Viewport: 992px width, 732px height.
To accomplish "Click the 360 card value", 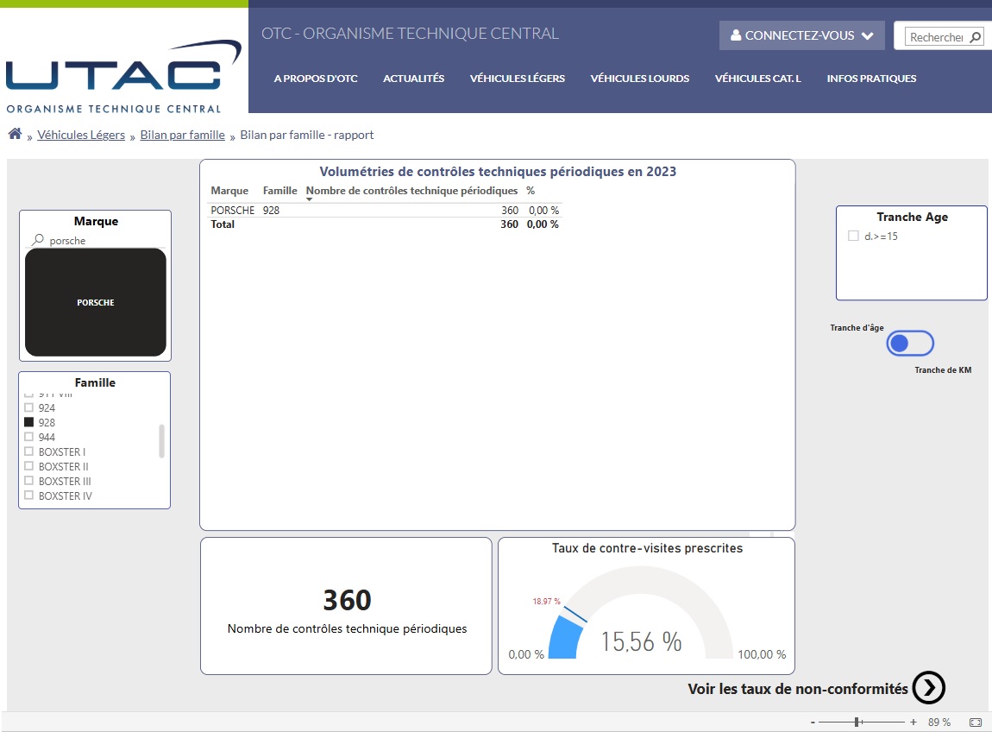I will click(x=347, y=600).
